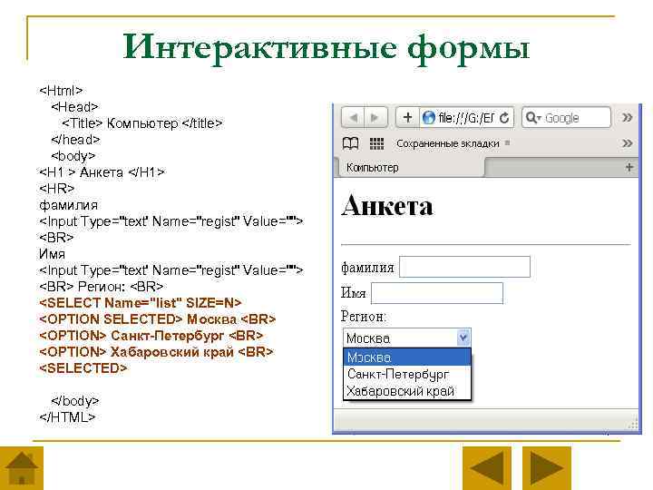Click the <SELECTED> closing code line

point(83,367)
